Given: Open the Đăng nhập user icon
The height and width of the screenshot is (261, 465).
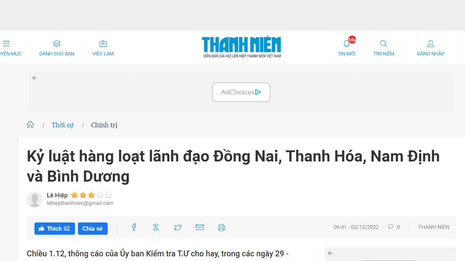Looking at the screenshot, I should [431, 44].
